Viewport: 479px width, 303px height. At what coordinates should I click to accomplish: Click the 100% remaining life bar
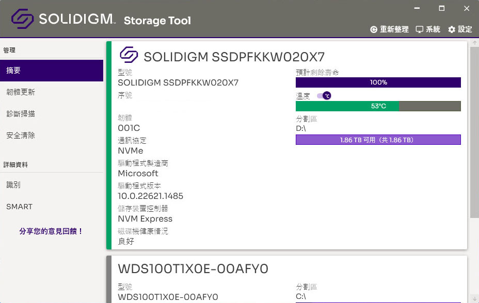tap(378, 82)
